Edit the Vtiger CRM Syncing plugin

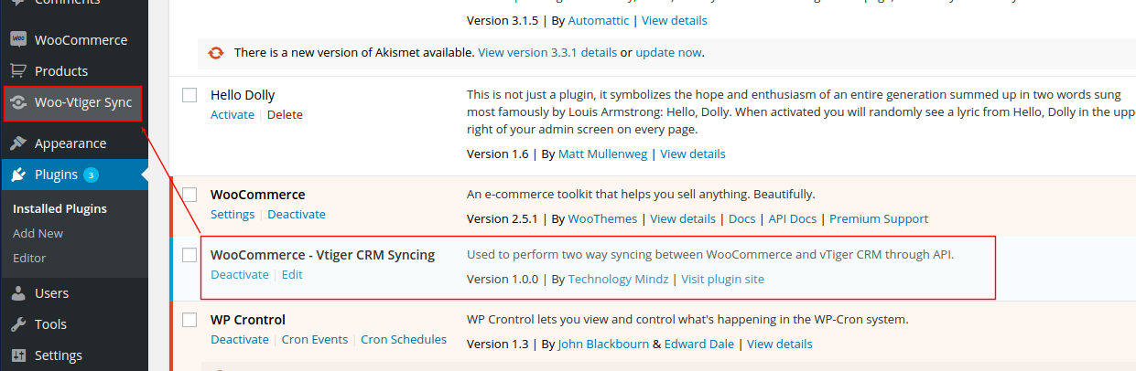pyautogui.click(x=292, y=274)
